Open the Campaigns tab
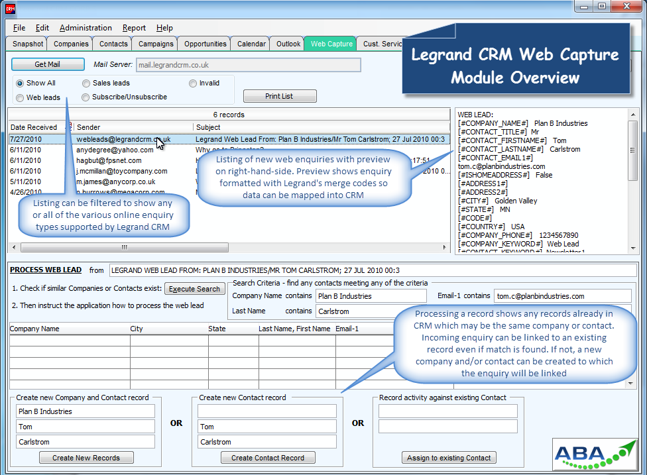 156,44
